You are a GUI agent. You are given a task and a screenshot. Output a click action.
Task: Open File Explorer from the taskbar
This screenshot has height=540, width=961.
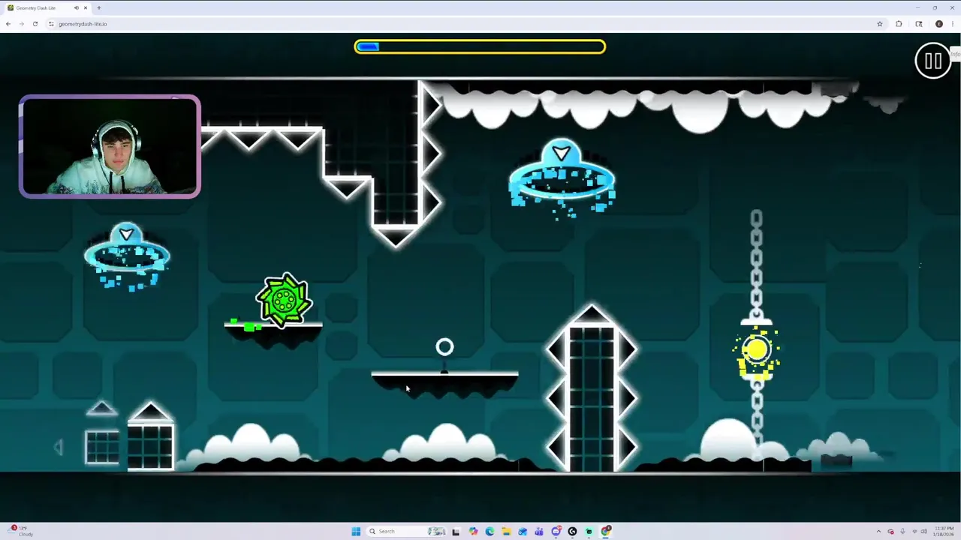[507, 531]
